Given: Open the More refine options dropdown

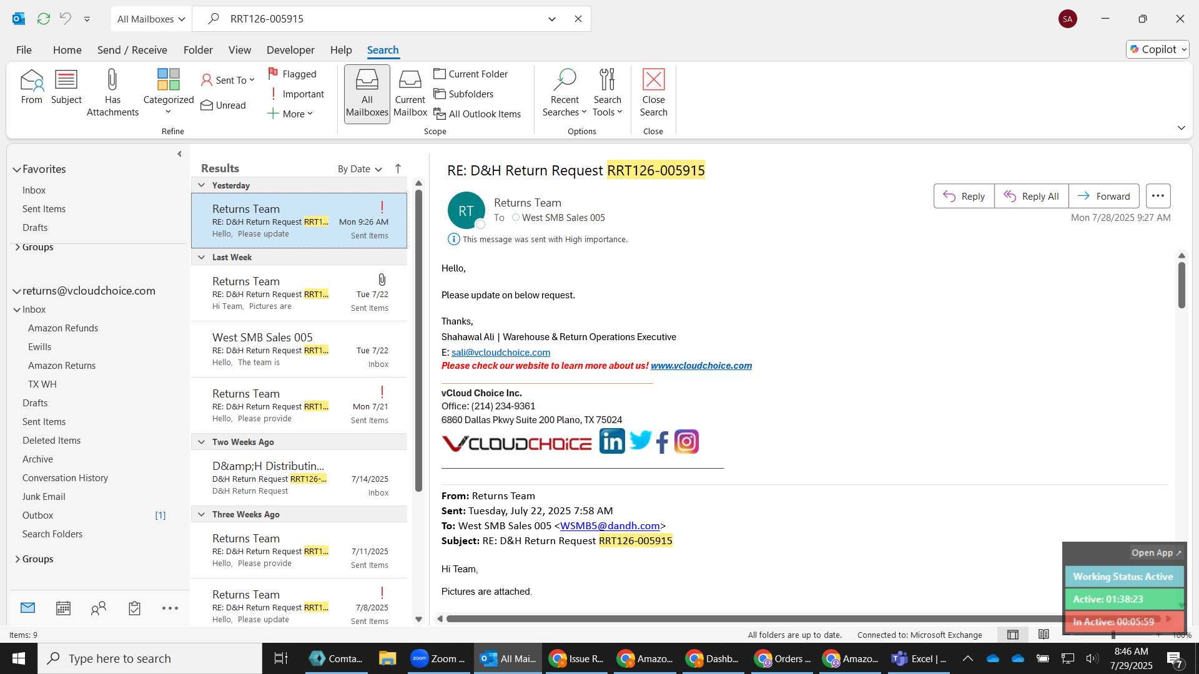Looking at the screenshot, I should click(290, 114).
